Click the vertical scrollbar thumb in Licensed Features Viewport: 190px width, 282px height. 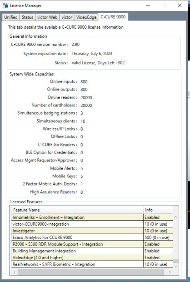coord(176,262)
